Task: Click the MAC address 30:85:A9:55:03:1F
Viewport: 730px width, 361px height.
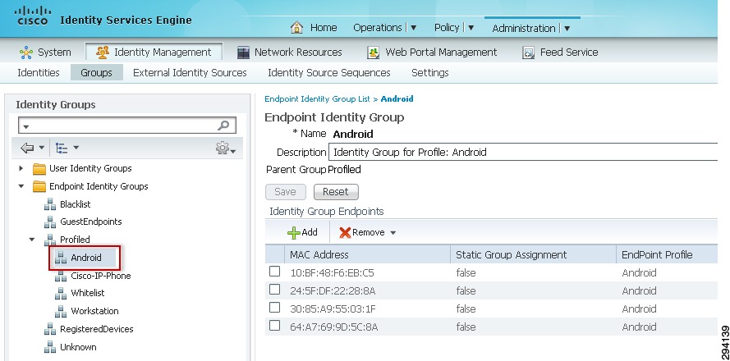Action: (333, 308)
